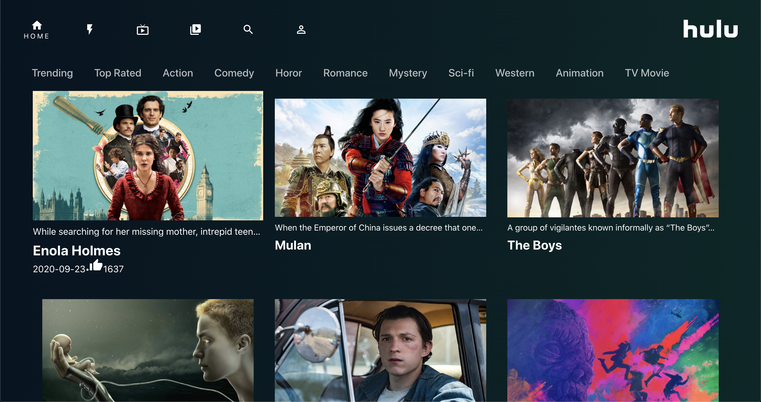
Task: Click the search magnifier icon
Action: click(x=248, y=30)
